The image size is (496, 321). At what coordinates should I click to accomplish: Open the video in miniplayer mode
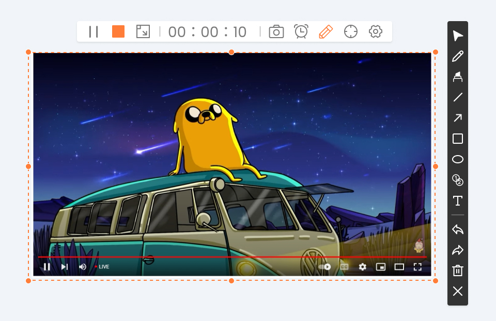[x=381, y=267]
